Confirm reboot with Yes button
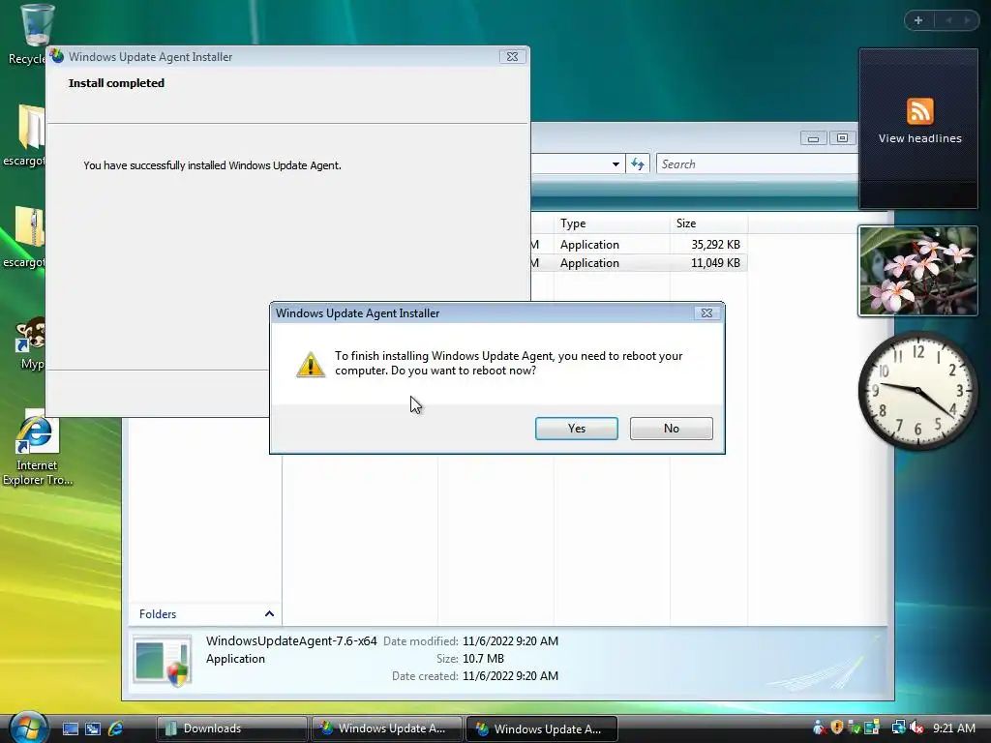The width and height of the screenshot is (991, 743). tap(577, 429)
